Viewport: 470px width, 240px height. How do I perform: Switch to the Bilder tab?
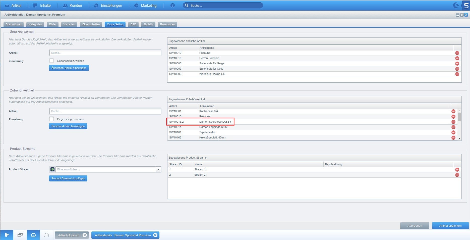pos(53,24)
